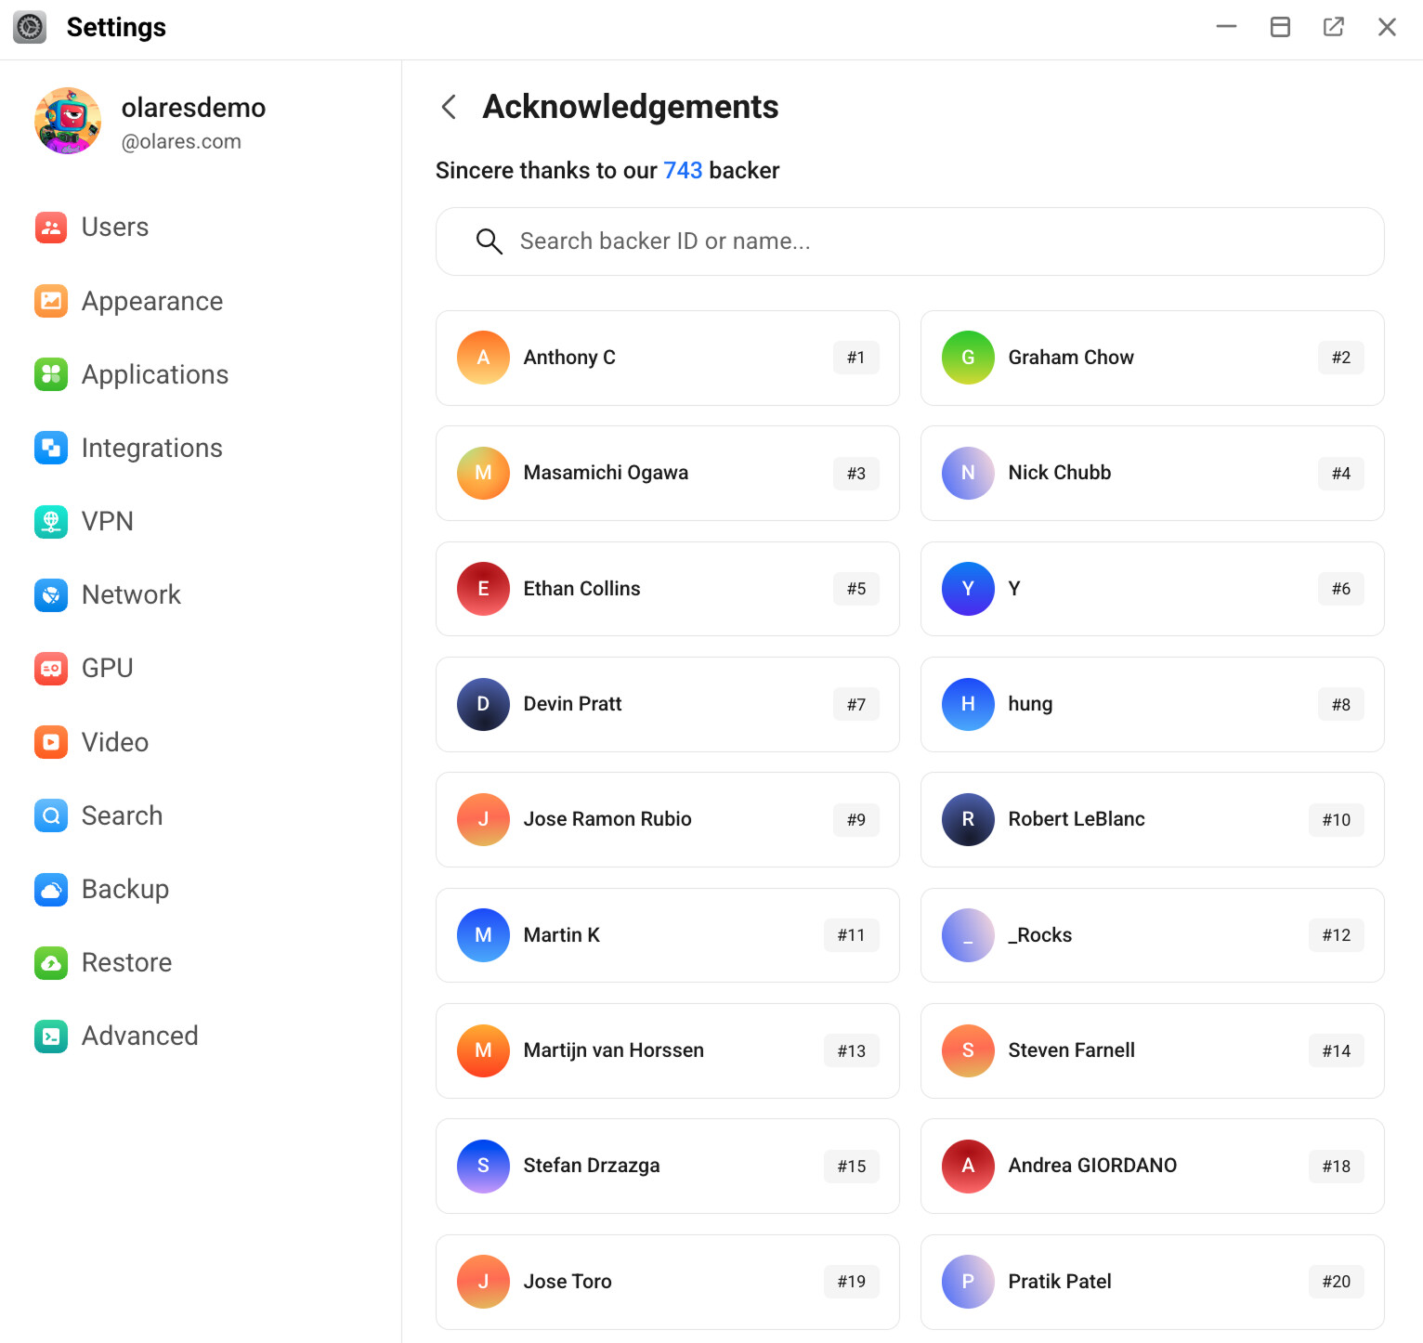This screenshot has width=1423, height=1343.
Task: Open the Integrations icon
Action: (x=50, y=448)
